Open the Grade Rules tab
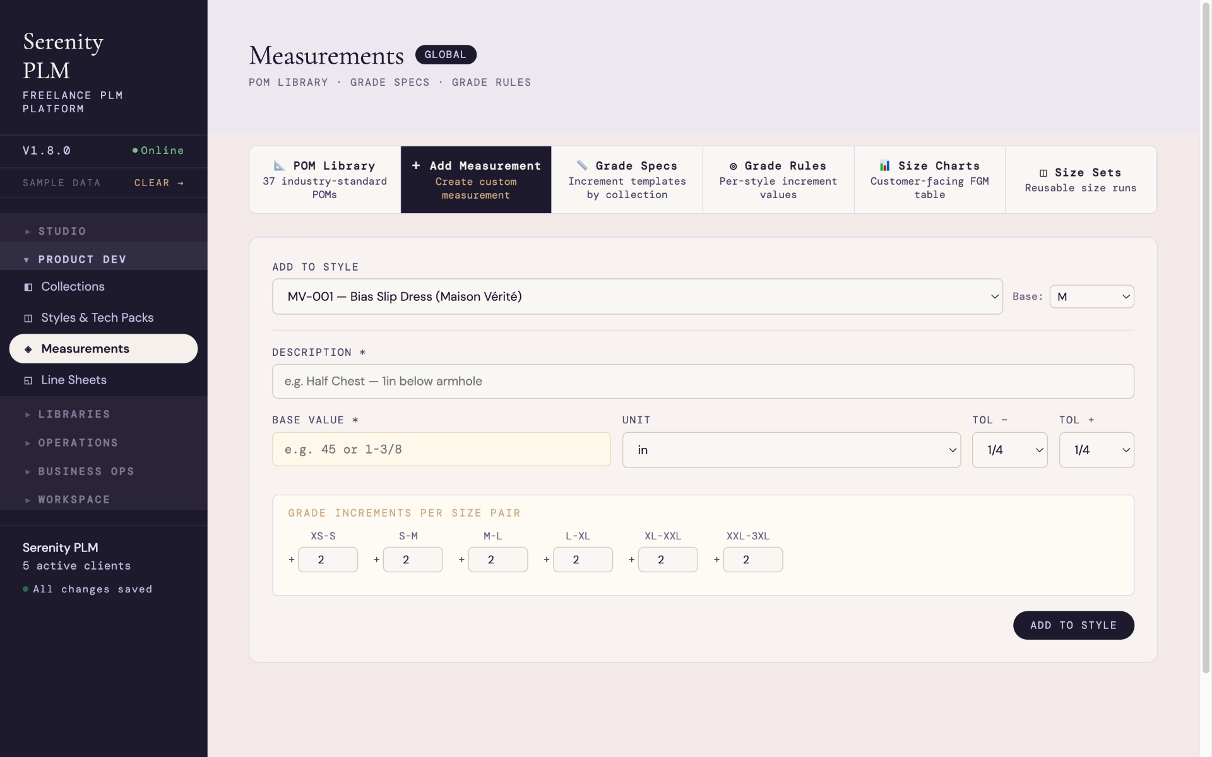The image size is (1212, 757). (x=778, y=180)
